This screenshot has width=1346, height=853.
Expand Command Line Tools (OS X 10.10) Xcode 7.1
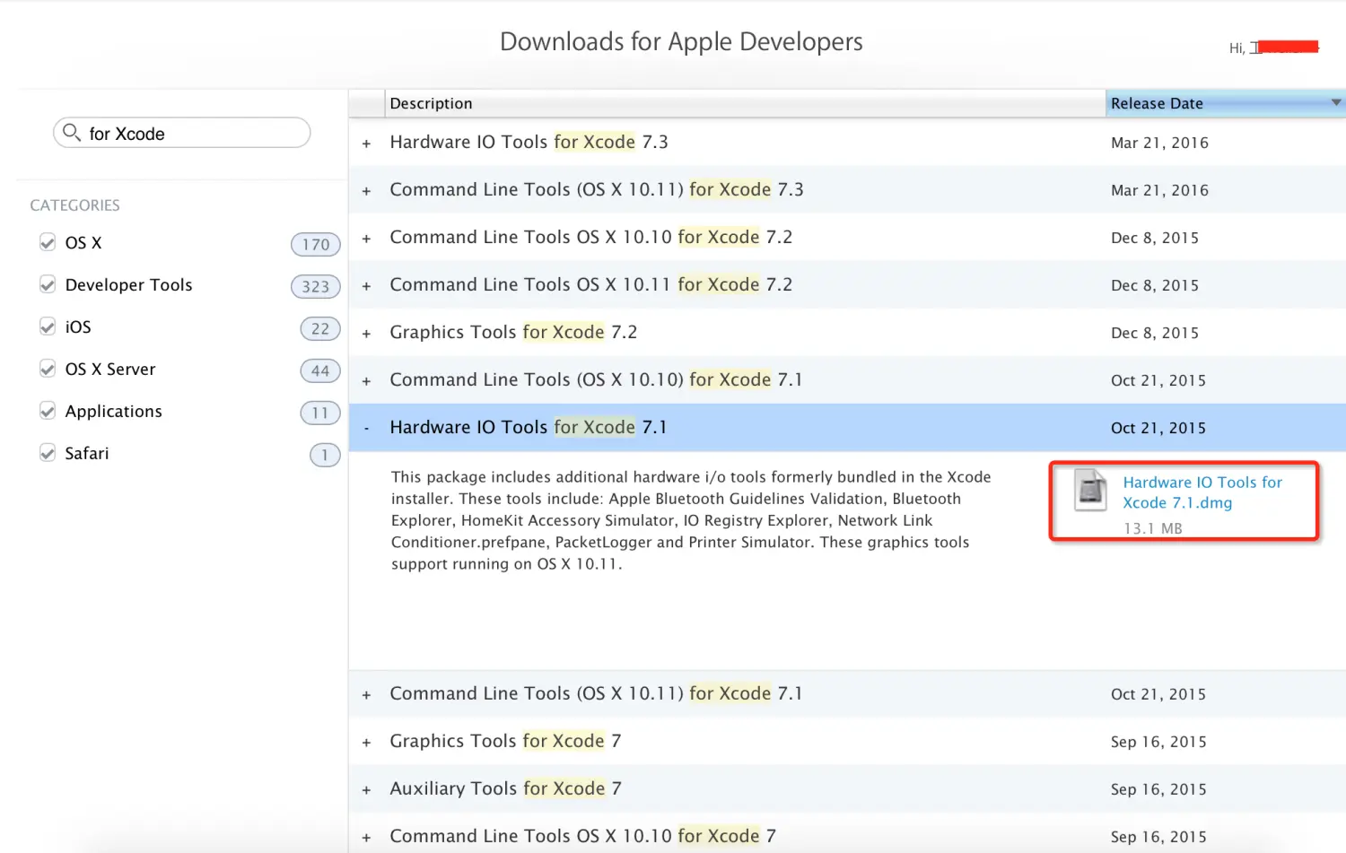pos(366,381)
